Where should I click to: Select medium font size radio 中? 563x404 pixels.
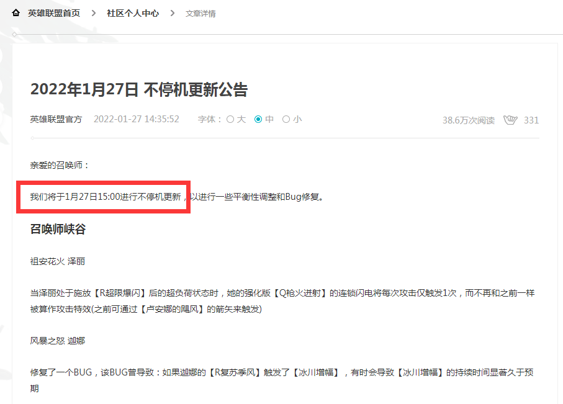click(258, 119)
